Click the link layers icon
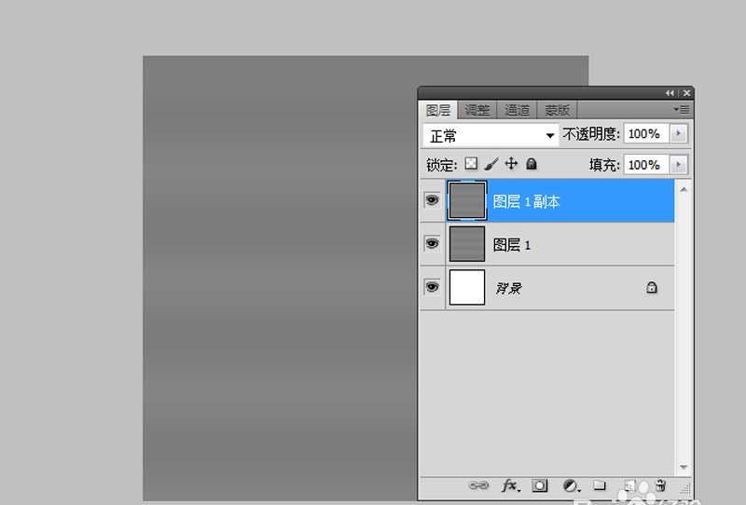The image size is (746, 505). (478, 485)
